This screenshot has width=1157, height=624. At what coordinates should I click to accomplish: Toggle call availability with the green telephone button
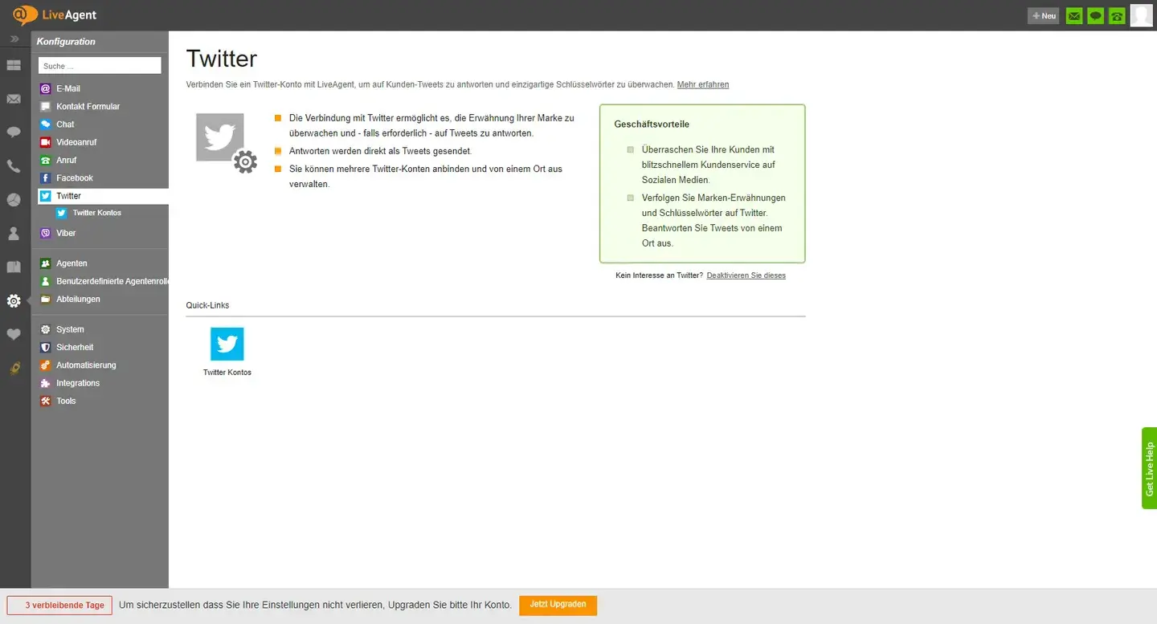1117,15
